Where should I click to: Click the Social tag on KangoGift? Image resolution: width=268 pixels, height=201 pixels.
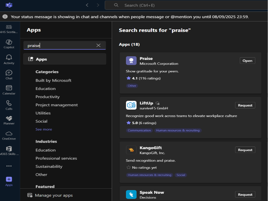coord(181,175)
